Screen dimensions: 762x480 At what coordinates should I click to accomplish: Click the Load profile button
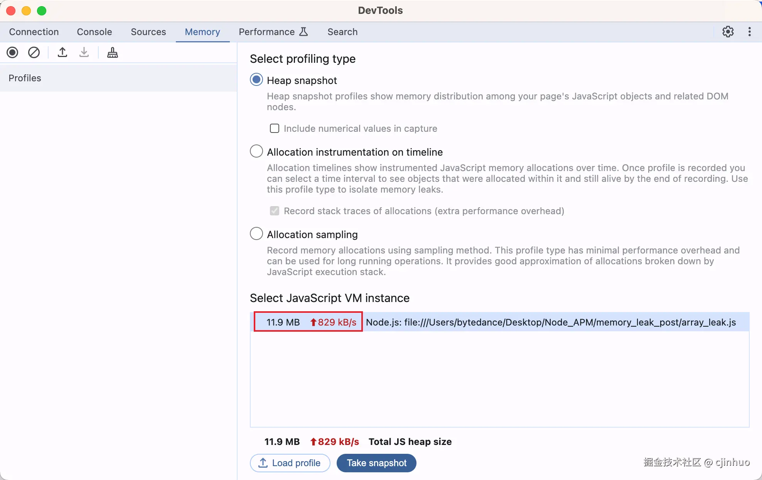(290, 463)
